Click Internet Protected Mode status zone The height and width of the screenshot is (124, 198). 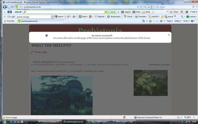pos(148,117)
